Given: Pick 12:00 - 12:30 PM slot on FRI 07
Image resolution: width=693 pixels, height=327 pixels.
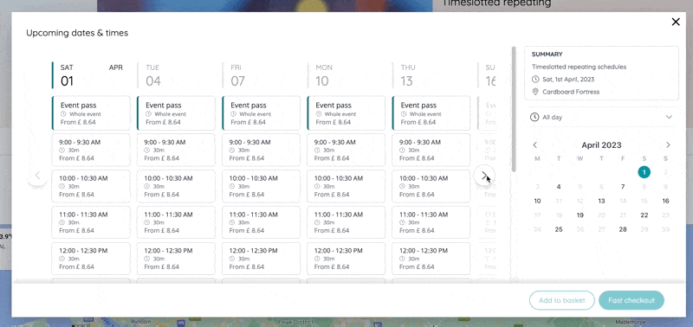Looking at the screenshot, I should [262, 259].
